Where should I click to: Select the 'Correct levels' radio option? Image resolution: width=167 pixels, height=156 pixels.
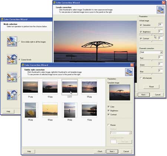pyautogui.click(x=19, y=60)
